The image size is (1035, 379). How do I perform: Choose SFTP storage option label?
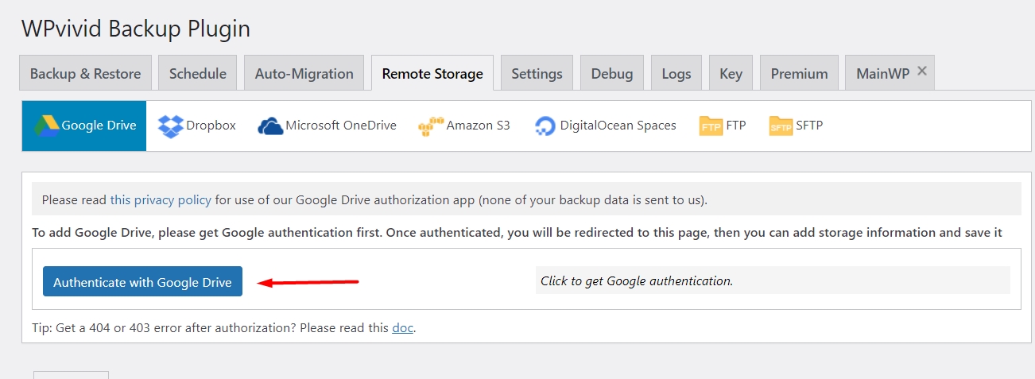click(809, 126)
